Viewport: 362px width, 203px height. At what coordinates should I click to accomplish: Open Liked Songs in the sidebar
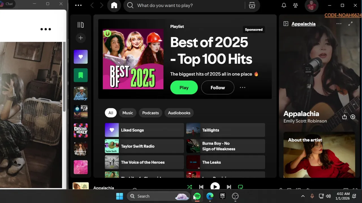coord(81,57)
